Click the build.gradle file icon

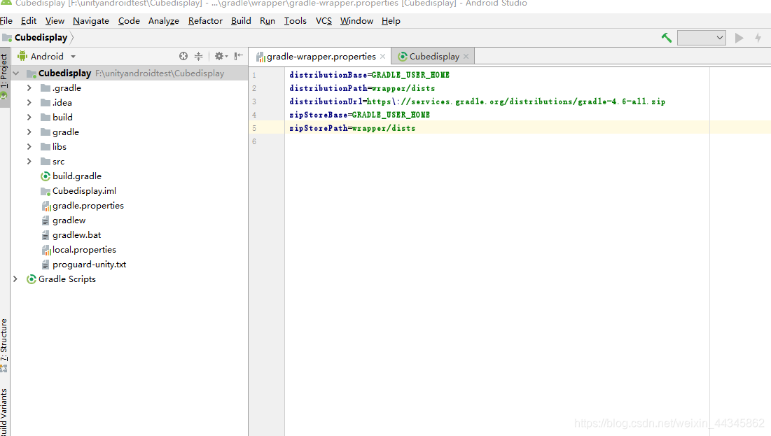[x=46, y=176]
